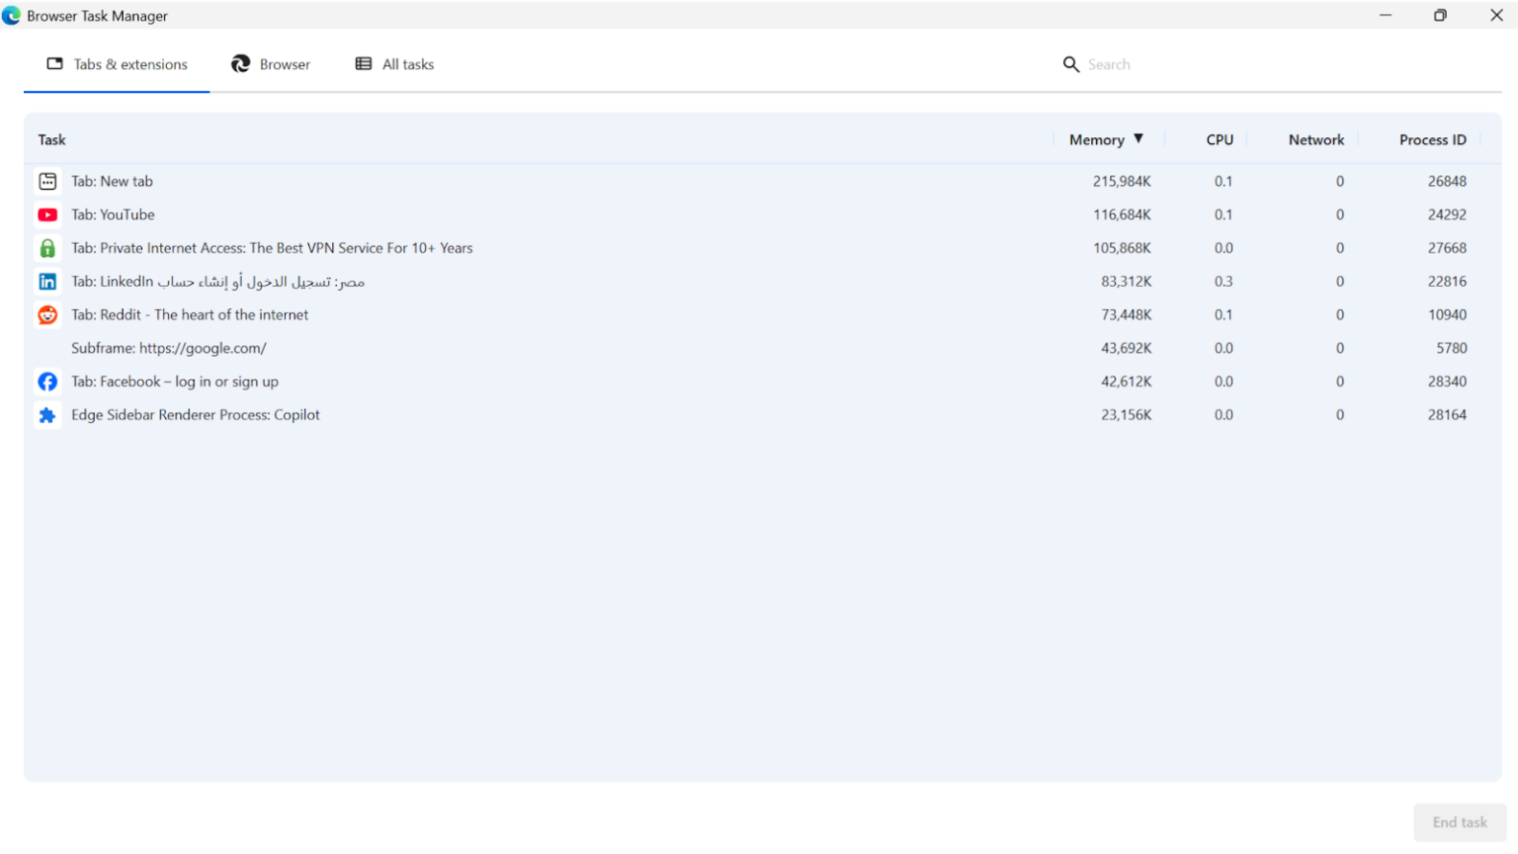Viewport: 1518px width, 854px height.
Task: Sort by the Network column header
Action: [x=1315, y=140]
